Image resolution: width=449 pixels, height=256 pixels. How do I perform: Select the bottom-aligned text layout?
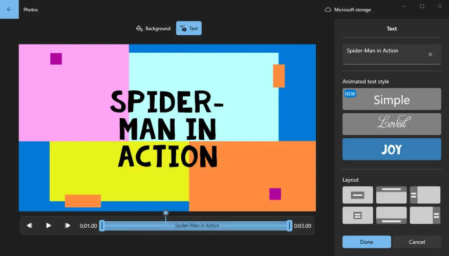pos(392,215)
